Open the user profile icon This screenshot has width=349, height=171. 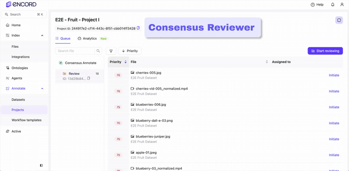tap(342, 4)
